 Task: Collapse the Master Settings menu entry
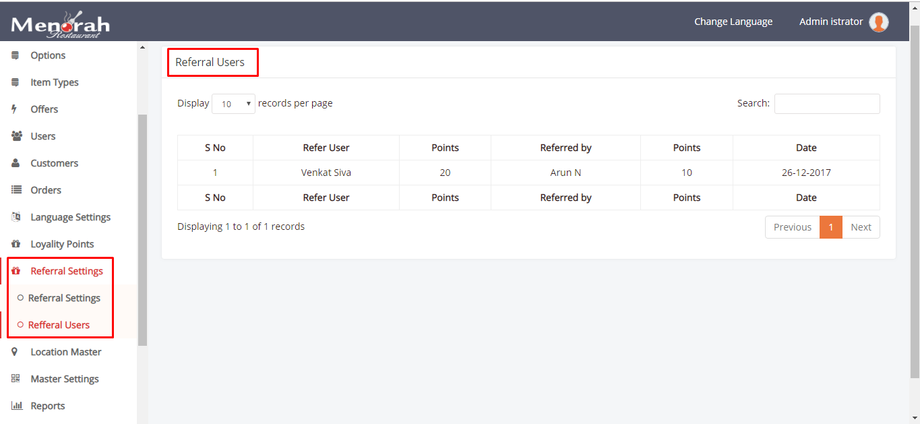(x=64, y=378)
